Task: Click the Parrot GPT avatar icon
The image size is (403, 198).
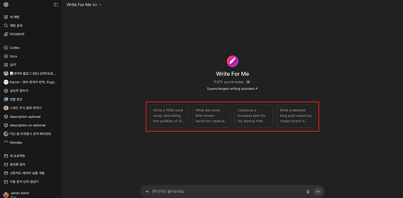Action: (x=6, y=82)
